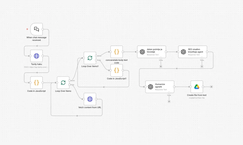This screenshot has width=243, height=145.
Task: Add a node after Create file from text
Action: 211,86
